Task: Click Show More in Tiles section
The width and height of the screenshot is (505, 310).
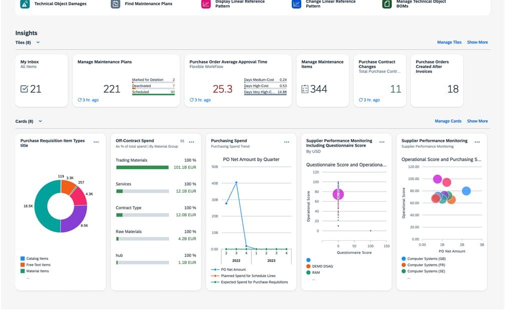Action: pyautogui.click(x=477, y=42)
